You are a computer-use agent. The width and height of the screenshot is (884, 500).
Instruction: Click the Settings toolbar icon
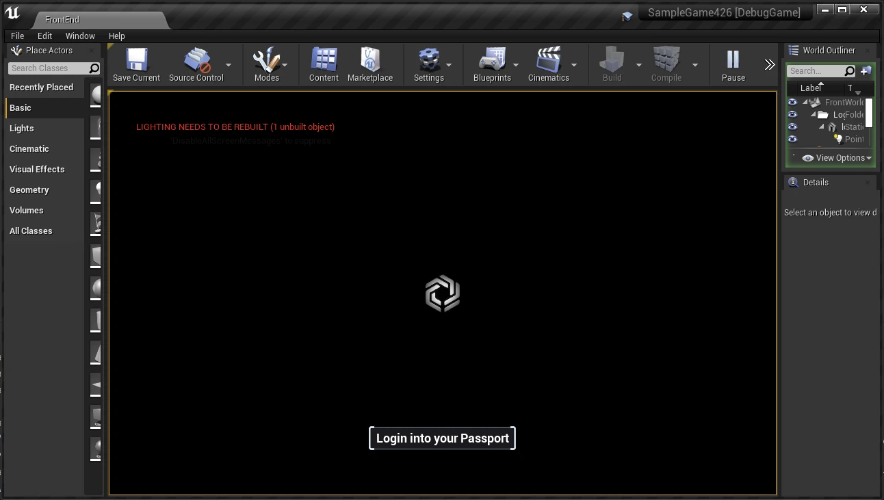pos(430,60)
